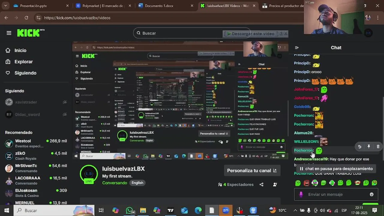Click Goldb98 username in chat
The width and height of the screenshot is (384, 216).
[x=301, y=106]
